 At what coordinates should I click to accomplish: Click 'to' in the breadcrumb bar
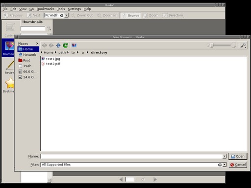point(73,52)
